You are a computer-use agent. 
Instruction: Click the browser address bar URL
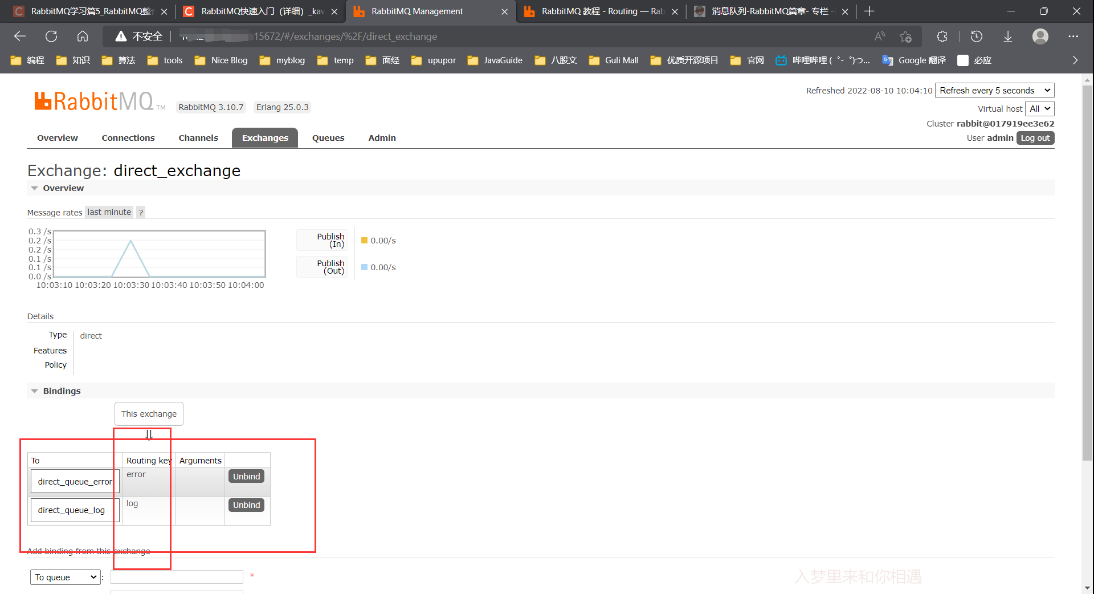click(x=345, y=36)
